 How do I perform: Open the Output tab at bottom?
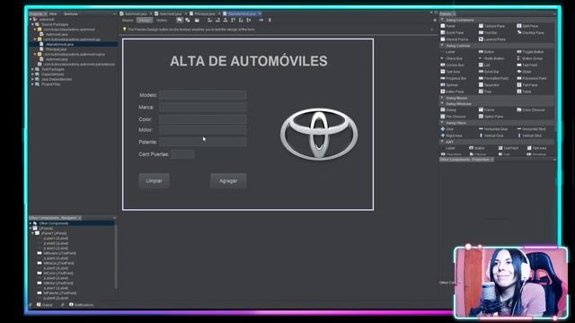click(x=45, y=305)
